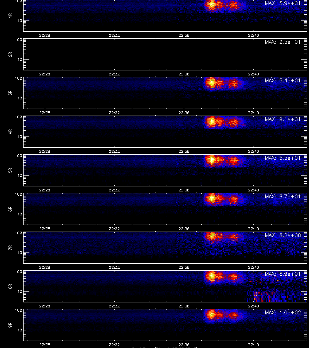This screenshot has width=309, height=348.
Task: Select the 22:36 time tick of panel 3R
Action: [x=184, y=113]
